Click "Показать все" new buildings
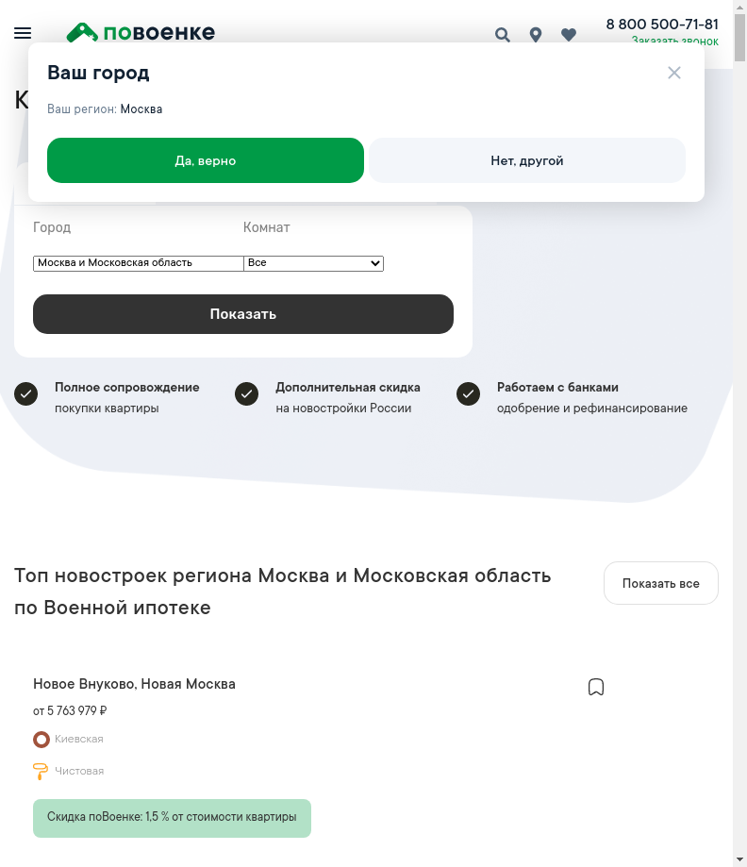747x867 pixels. click(660, 583)
